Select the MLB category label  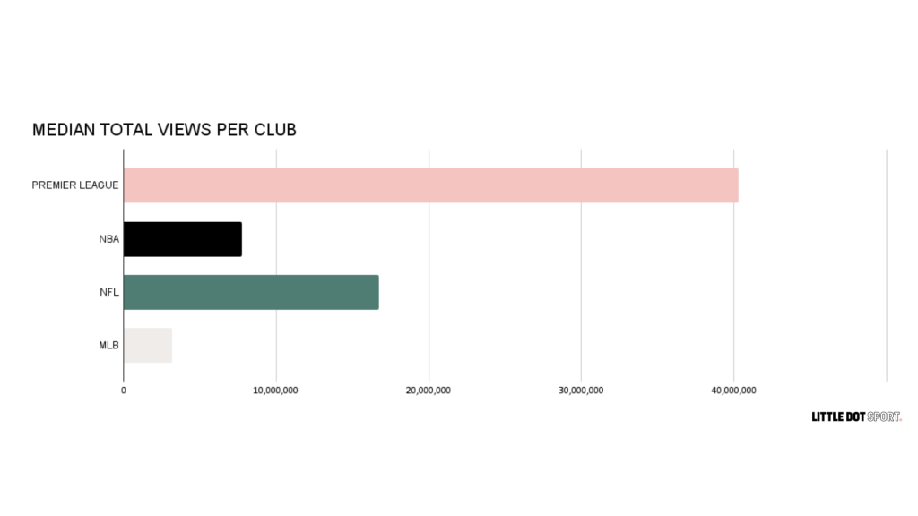(x=109, y=346)
